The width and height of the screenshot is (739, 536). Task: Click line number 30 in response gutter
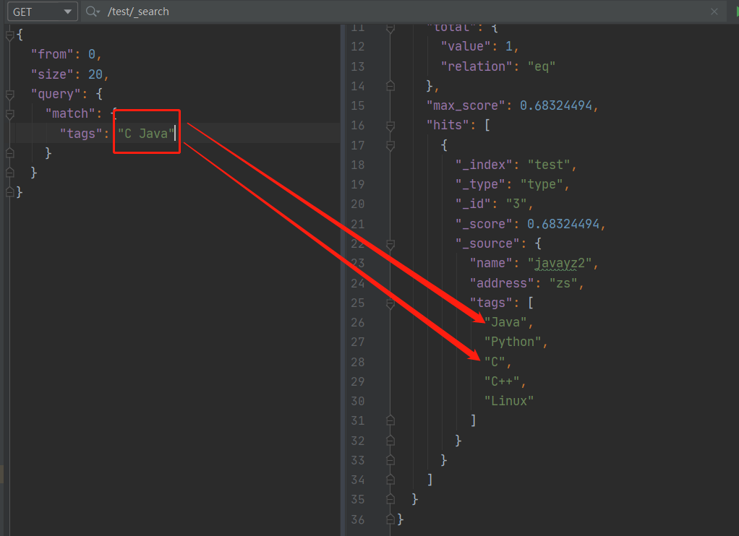coord(358,402)
